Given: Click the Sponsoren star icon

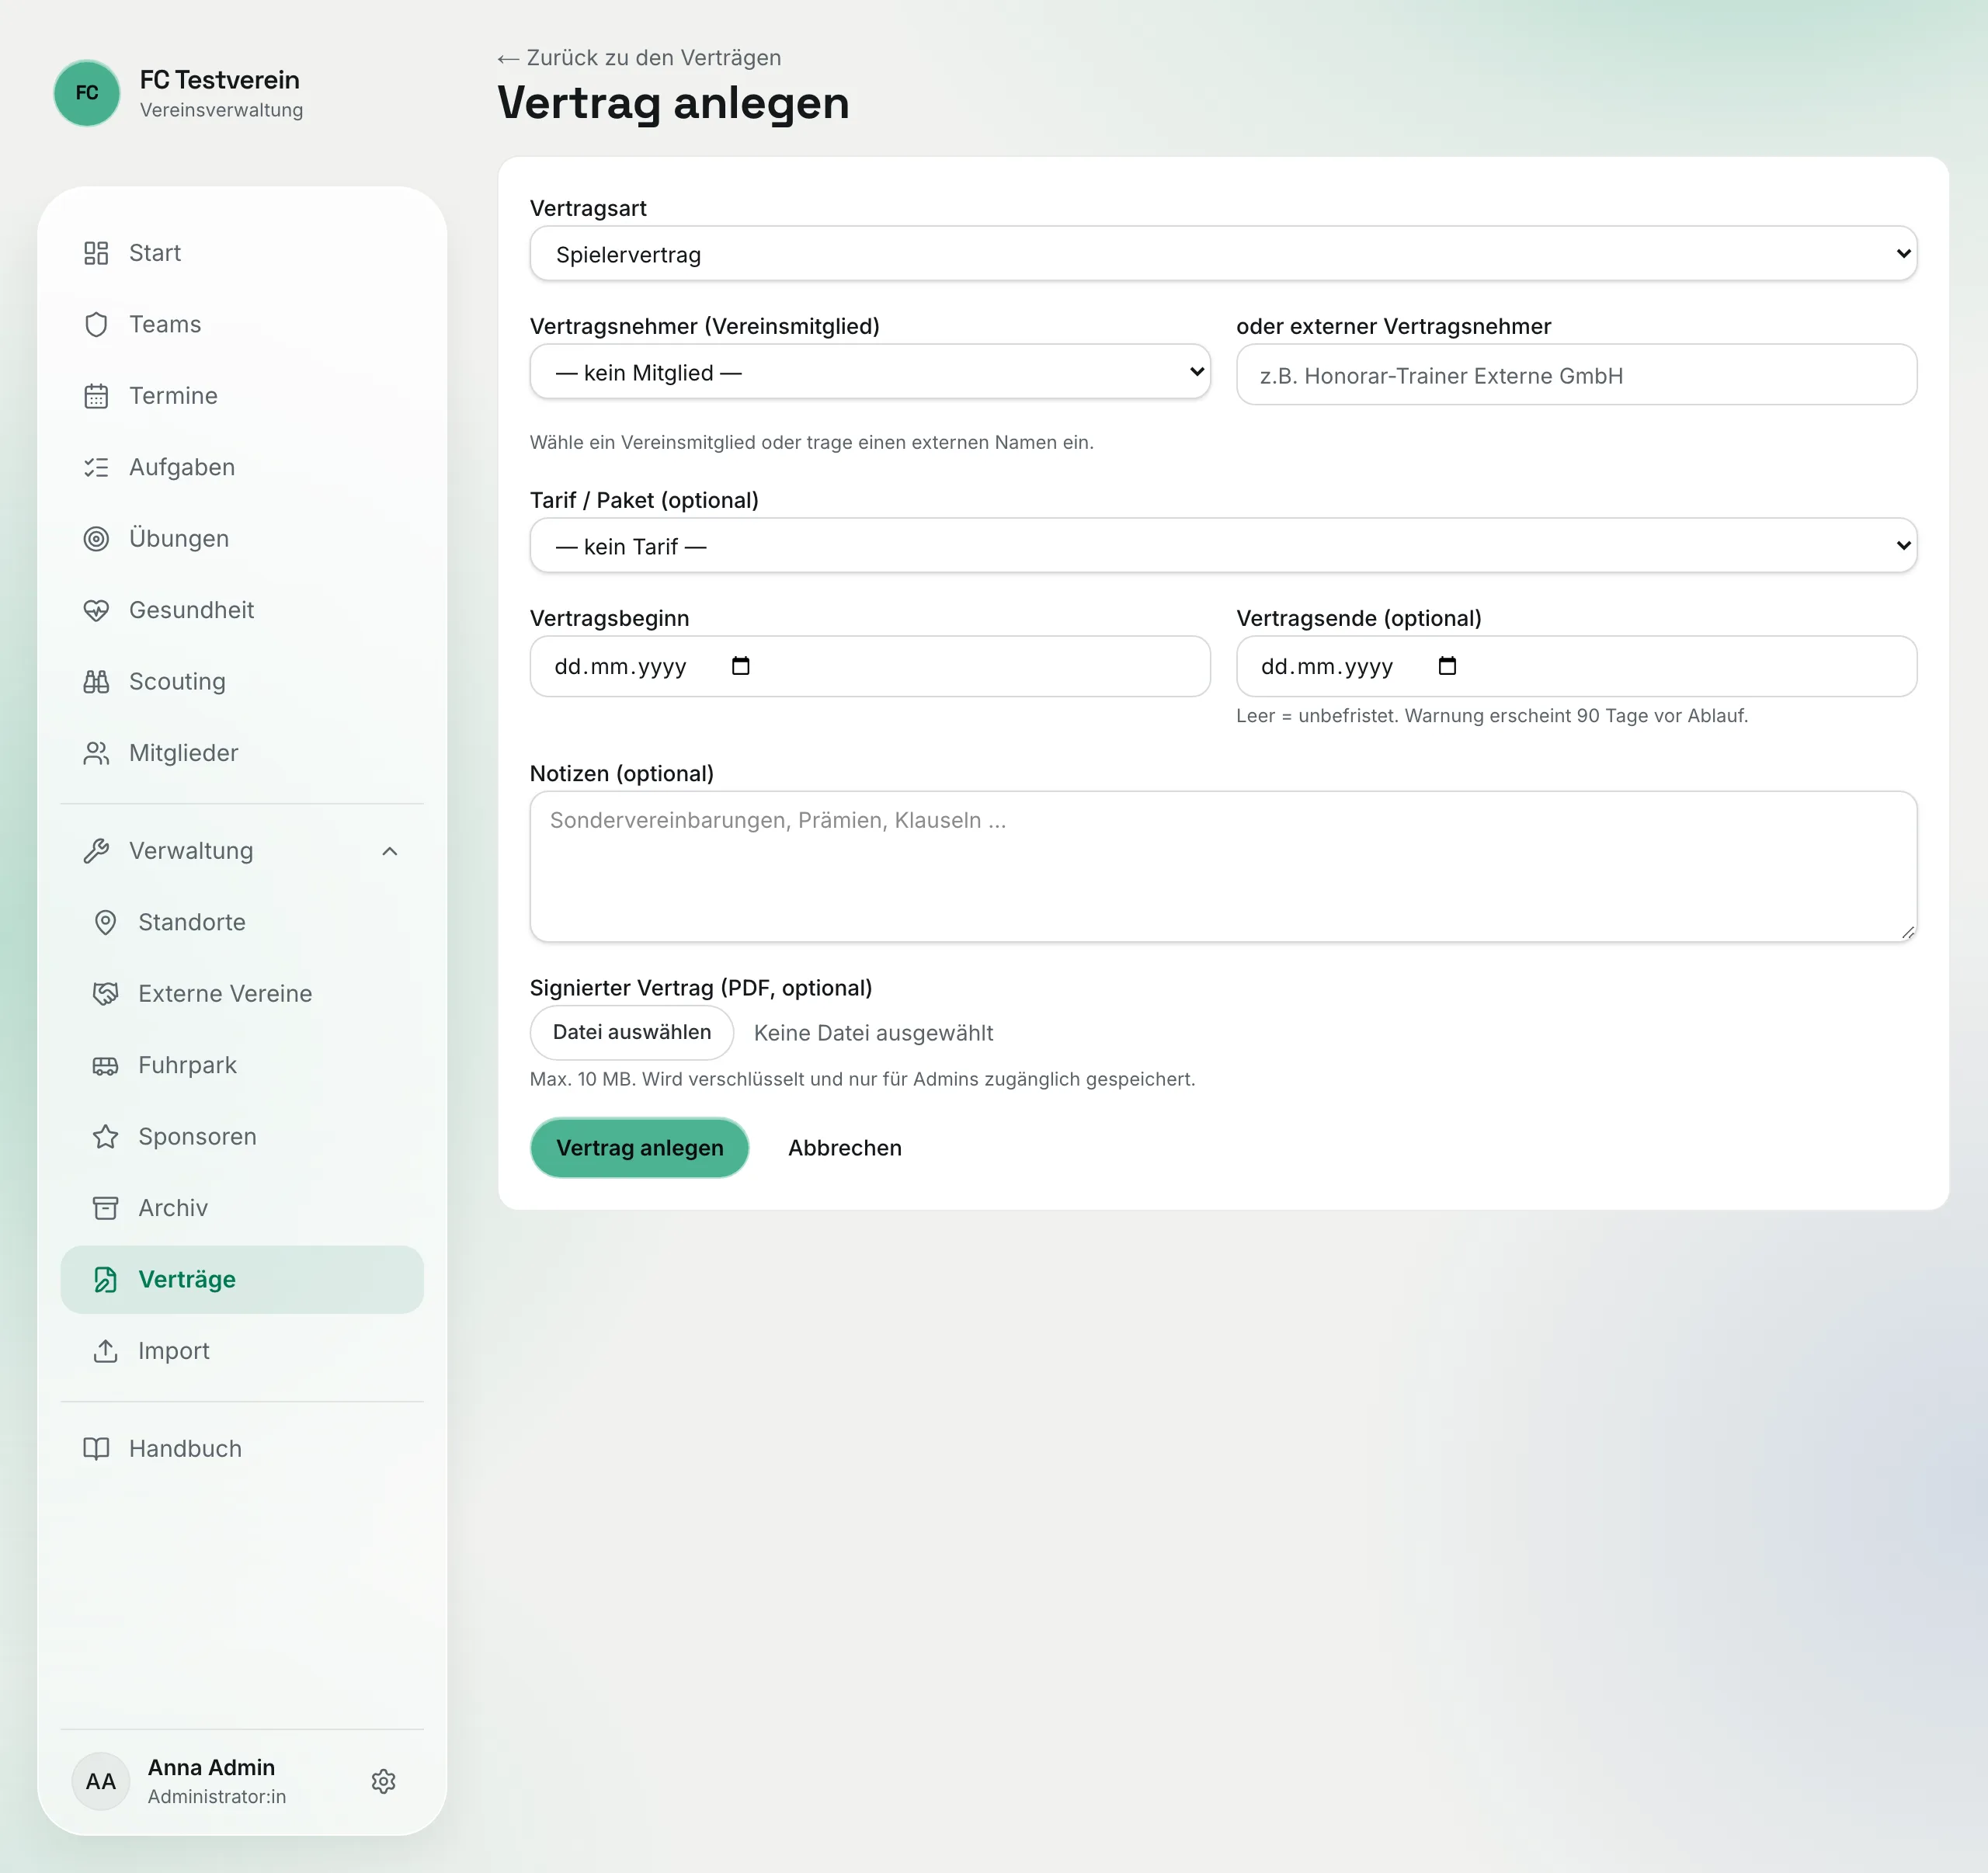Looking at the screenshot, I should coord(105,1137).
